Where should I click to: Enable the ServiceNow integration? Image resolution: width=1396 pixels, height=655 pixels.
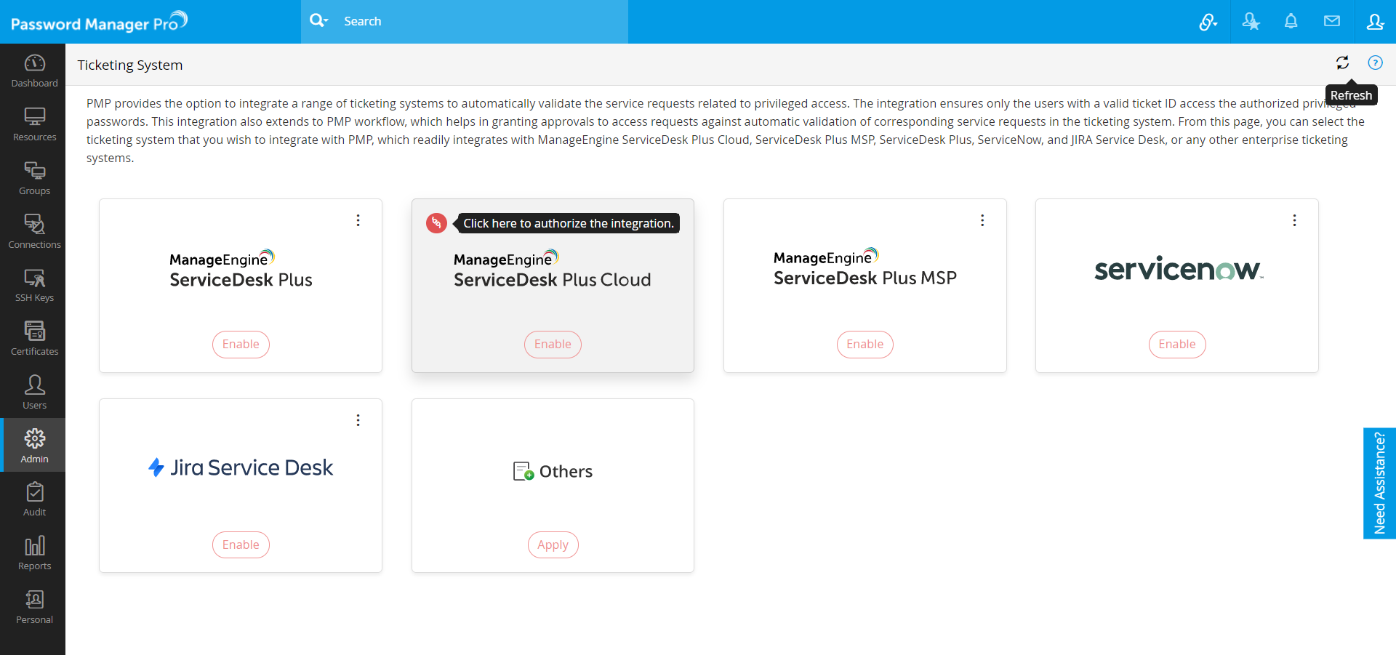[x=1177, y=345]
